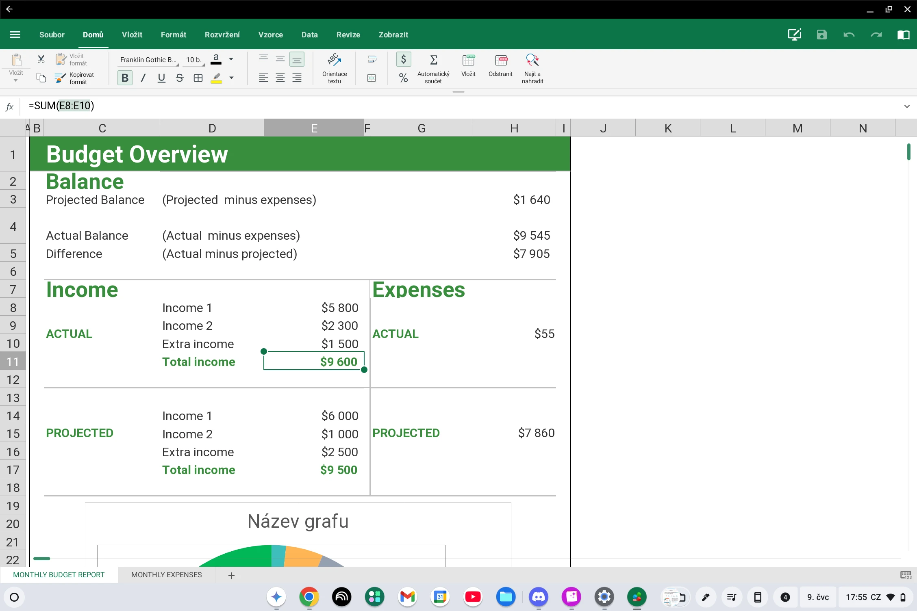
Task: Click the Wrap text icon
Action: (372, 59)
